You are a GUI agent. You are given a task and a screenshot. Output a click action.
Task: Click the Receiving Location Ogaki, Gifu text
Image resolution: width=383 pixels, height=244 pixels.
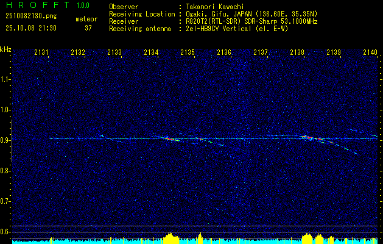pos(213,14)
